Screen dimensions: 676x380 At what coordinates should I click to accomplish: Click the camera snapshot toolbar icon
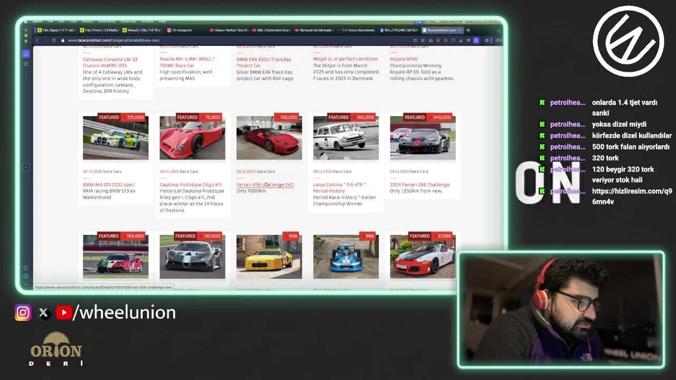pos(430,40)
